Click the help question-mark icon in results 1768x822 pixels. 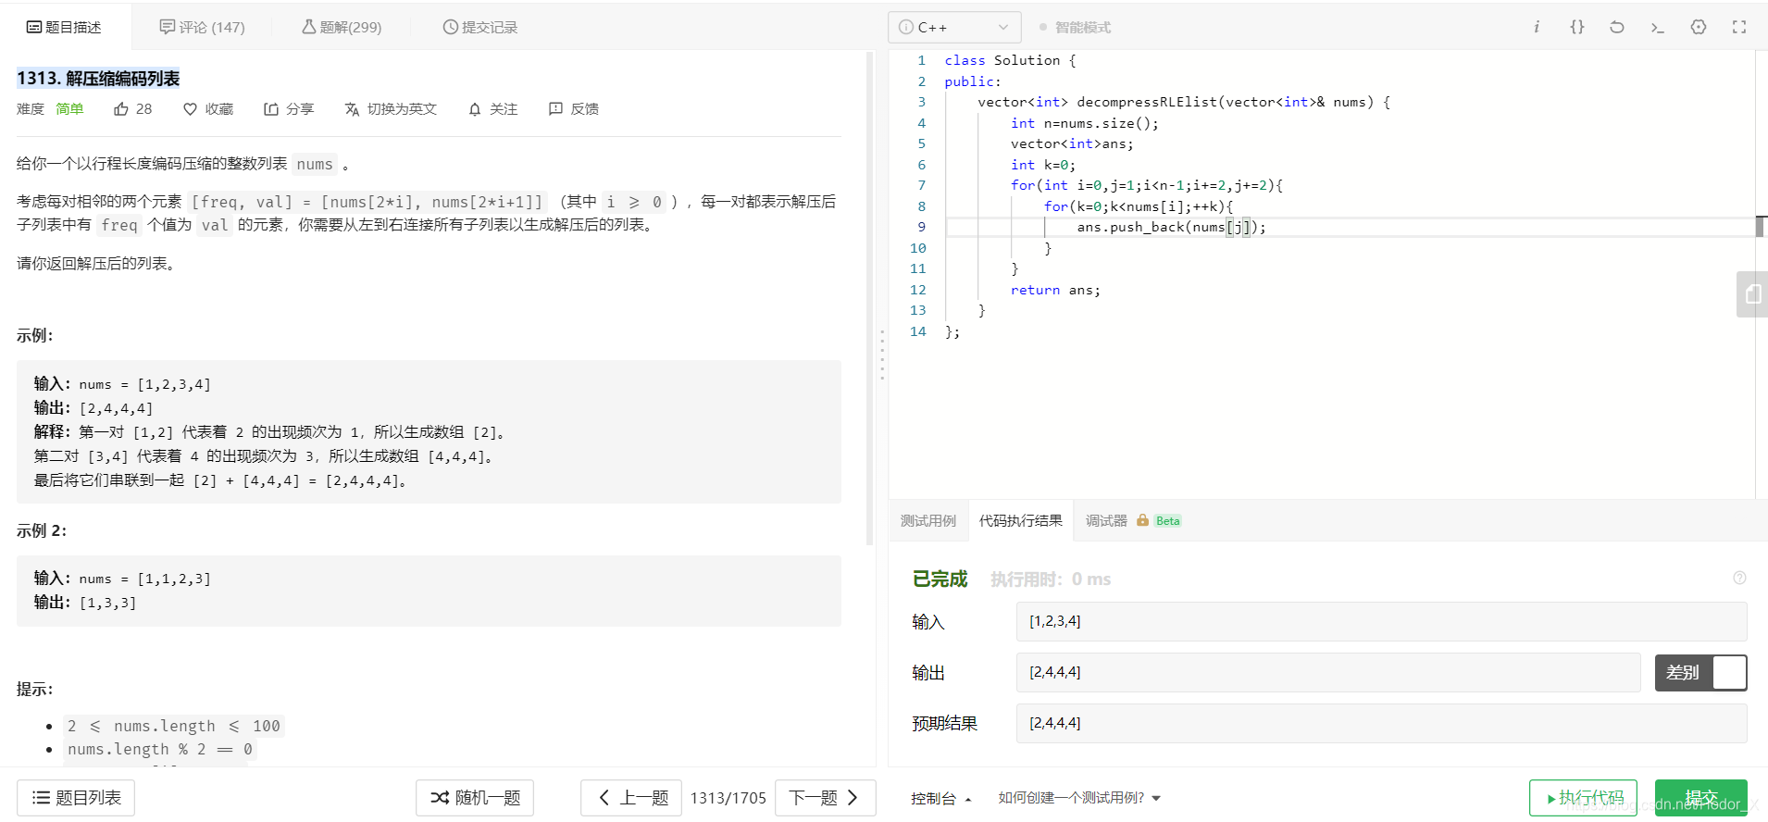click(x=1739, y=578)
